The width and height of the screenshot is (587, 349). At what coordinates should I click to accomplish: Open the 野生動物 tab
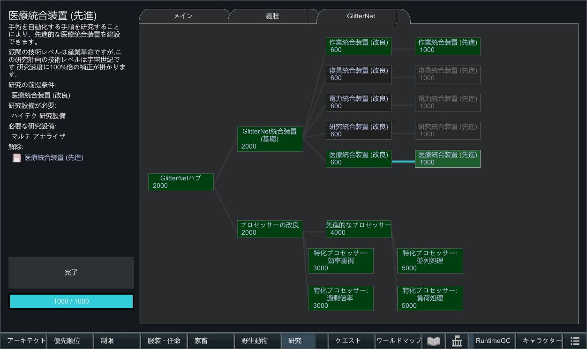click(258, 341)
